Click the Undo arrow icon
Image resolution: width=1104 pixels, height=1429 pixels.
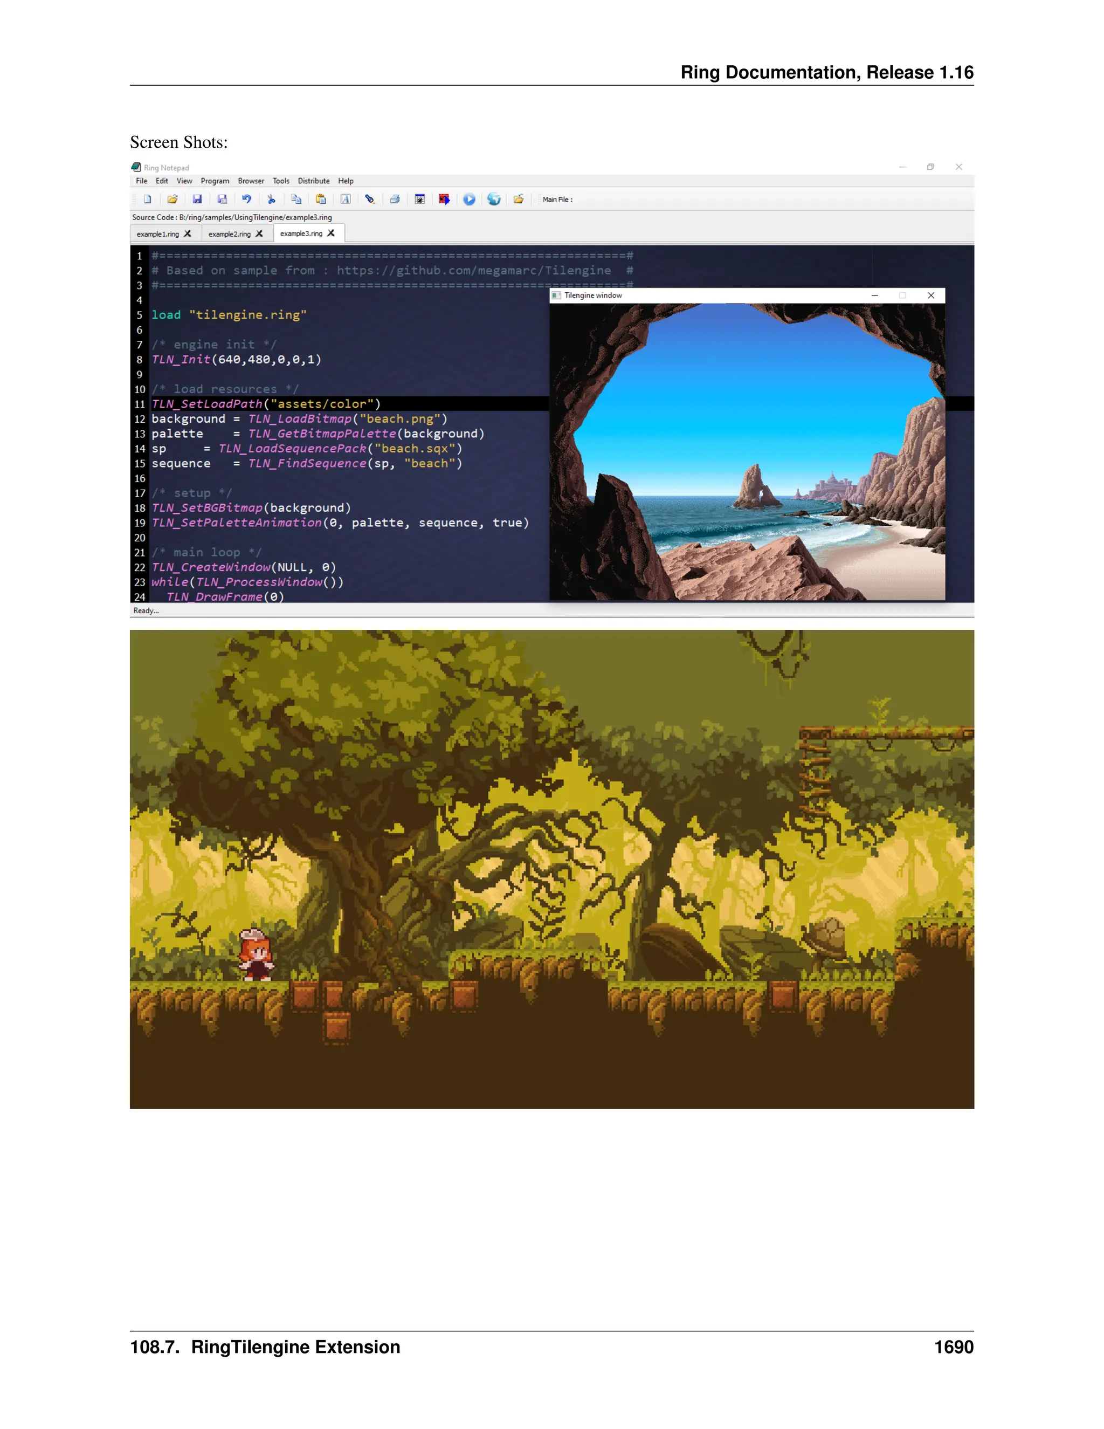246,200
